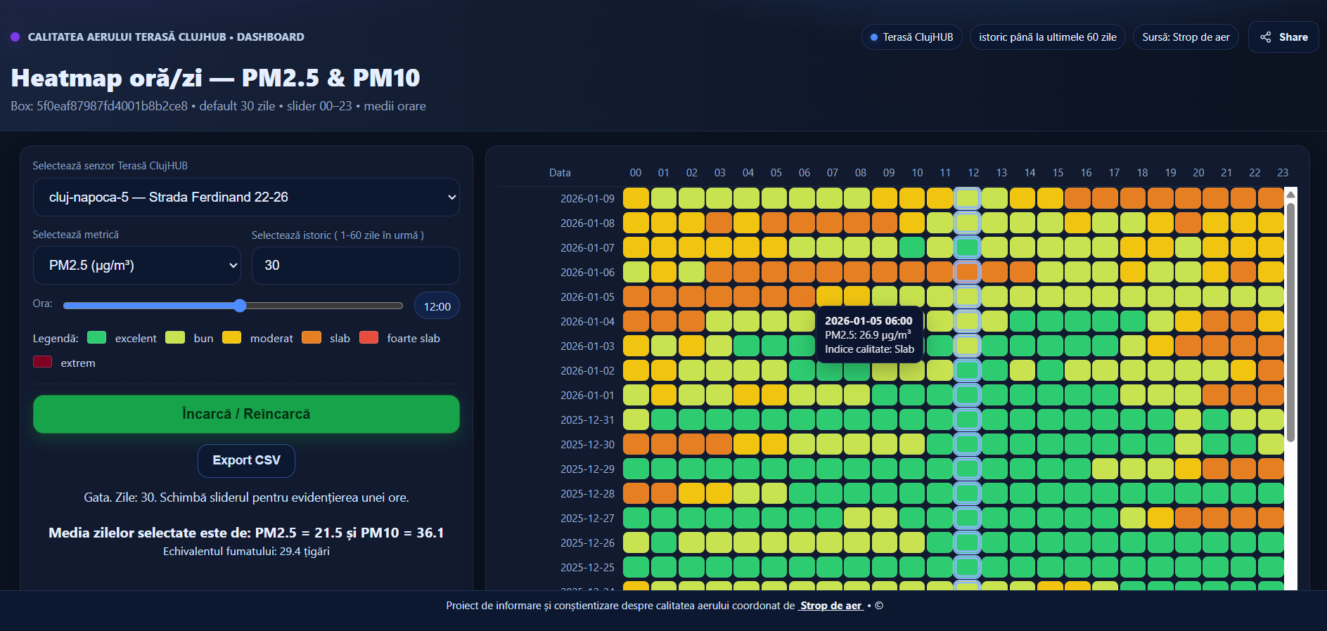Click the Sursă: Strop de aer pill

click(1186, 37)
